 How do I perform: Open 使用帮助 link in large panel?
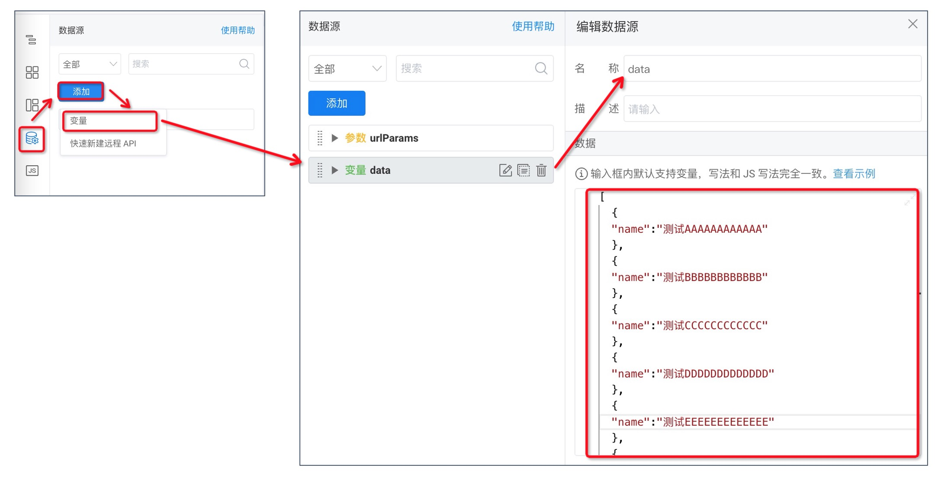533,26
